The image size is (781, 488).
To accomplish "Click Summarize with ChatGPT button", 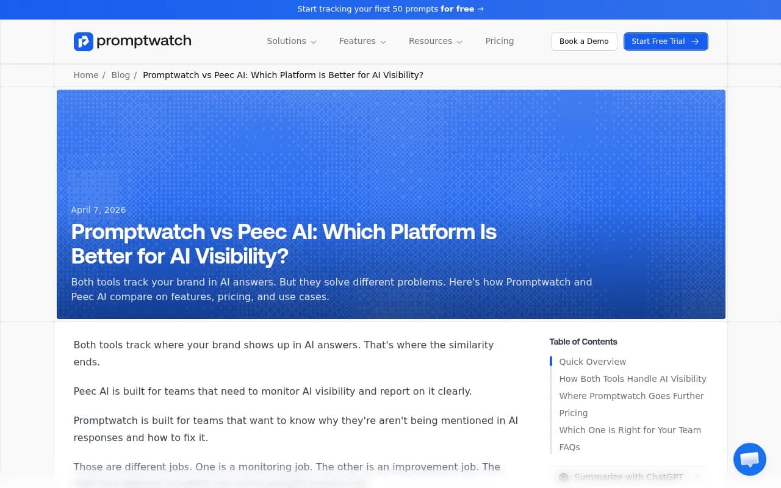I will [x=628, y=477].
